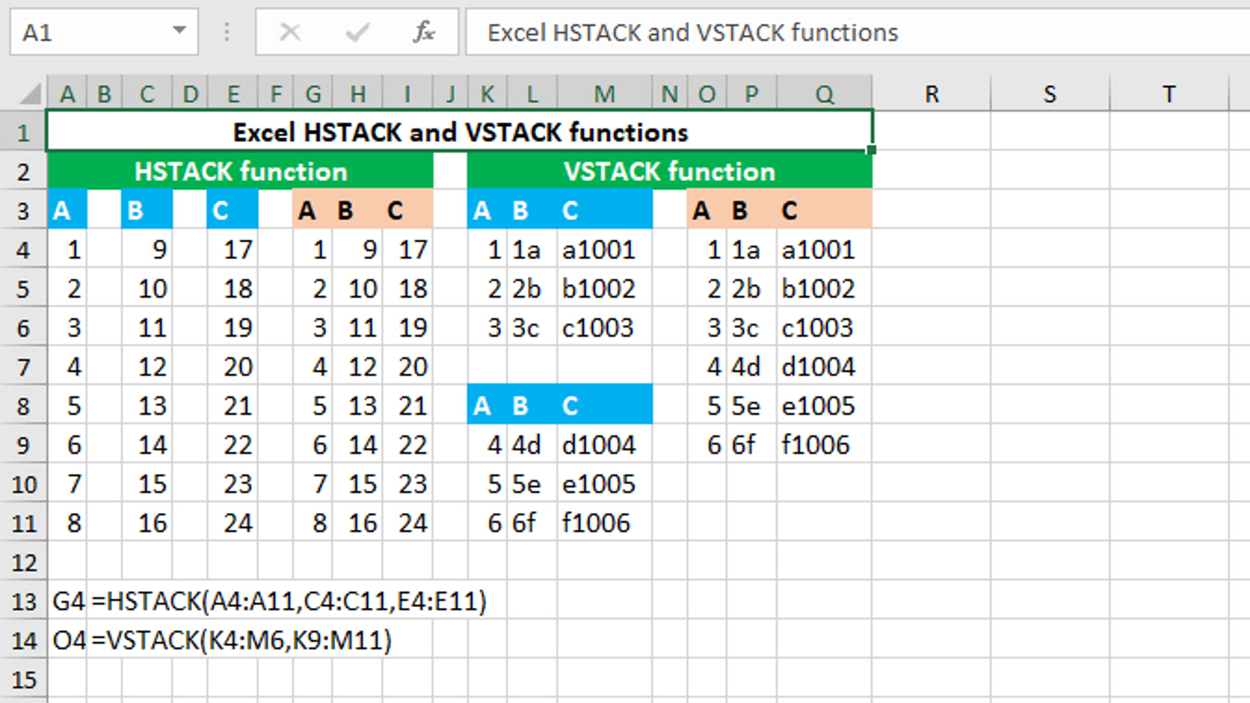Image resolution: width=1250 pixels, height=703 pixels.
Task: Open the Name Box dropdown arrow
Action: click(179, 31)
